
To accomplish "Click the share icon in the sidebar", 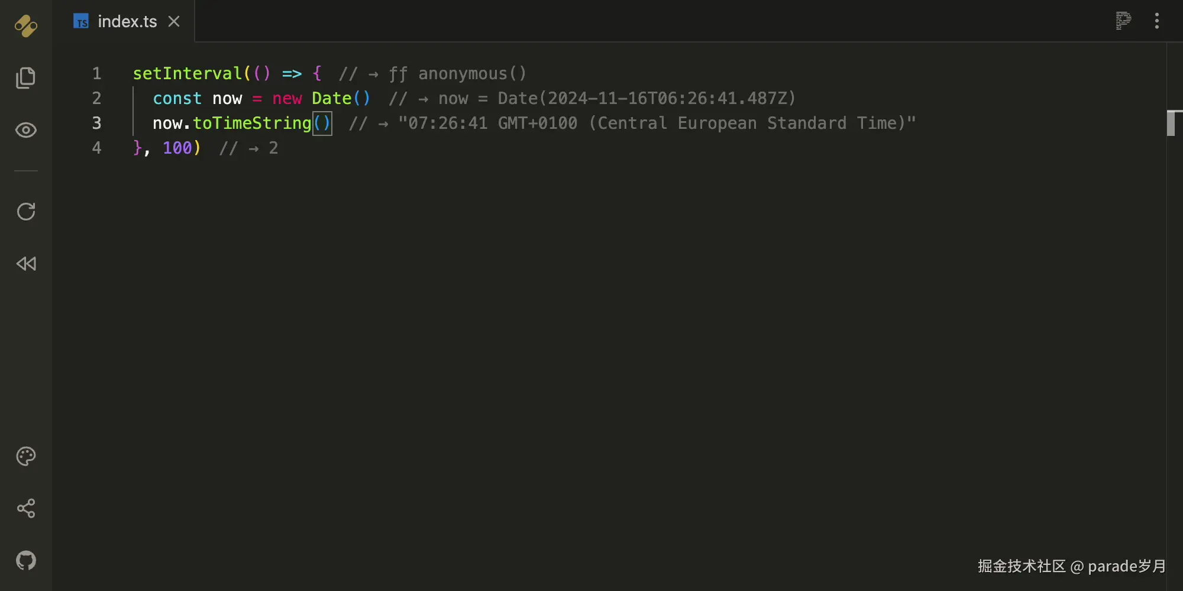I will pyautogui.click(x=25, y=508).
